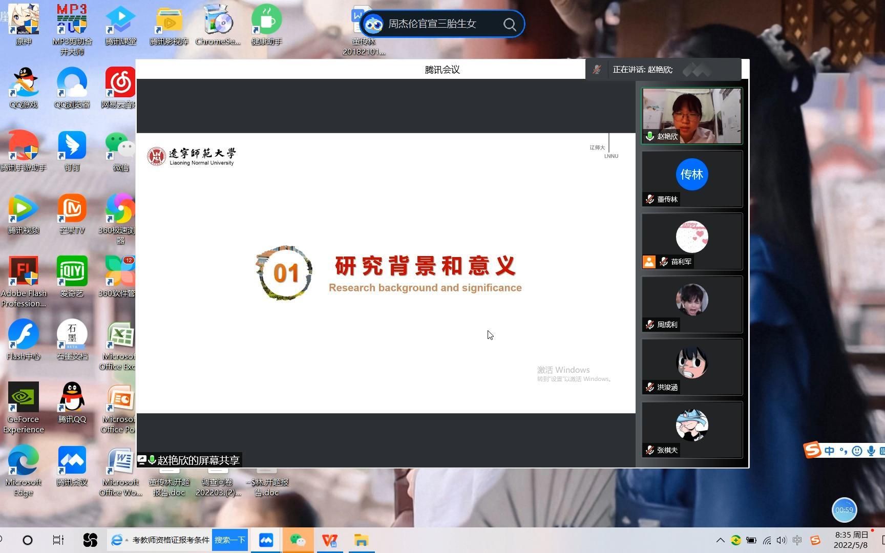Open emoji picker on the Sogou input bar
This screenshot has height=553, width=885.
tap(857, 451)
